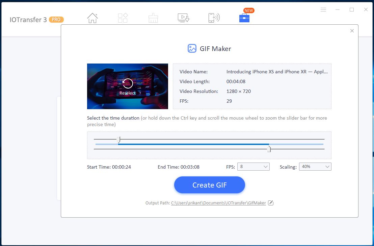Click Start Time: 00:00:24 label
374x246 pixels.
(x=109, y=167)
